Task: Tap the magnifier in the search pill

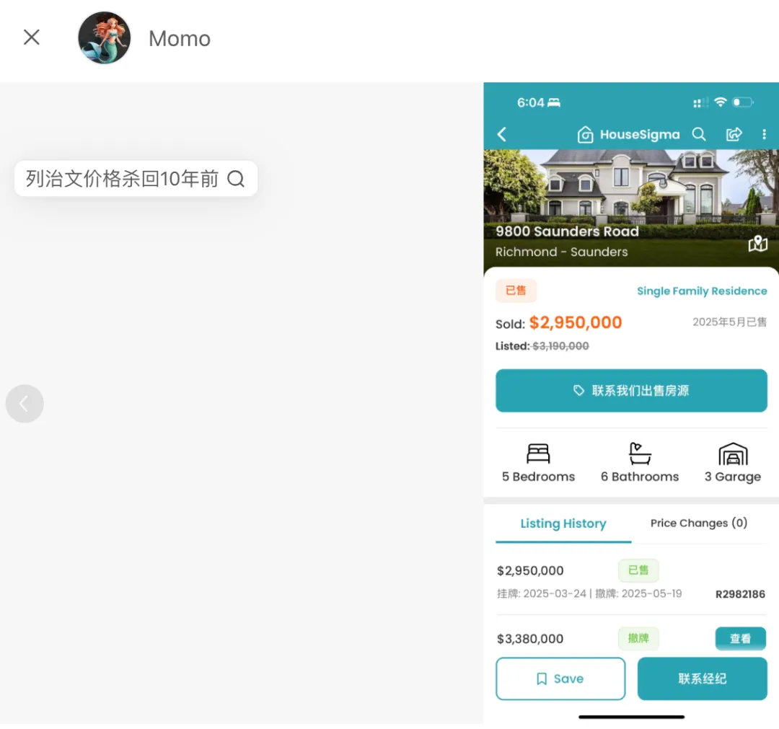Action: (x=237, y=178)
